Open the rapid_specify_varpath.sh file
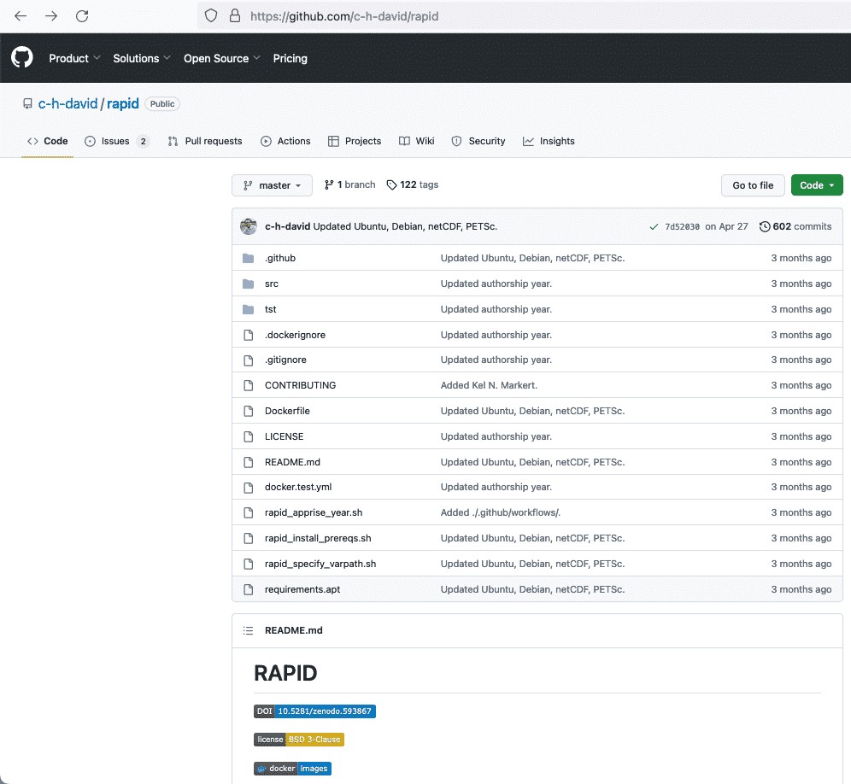This screenshot has height=784, width=851. pyautogui.click(x=320, y=563)
